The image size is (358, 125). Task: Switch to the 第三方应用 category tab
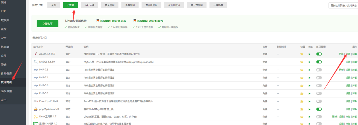[197, 5]
